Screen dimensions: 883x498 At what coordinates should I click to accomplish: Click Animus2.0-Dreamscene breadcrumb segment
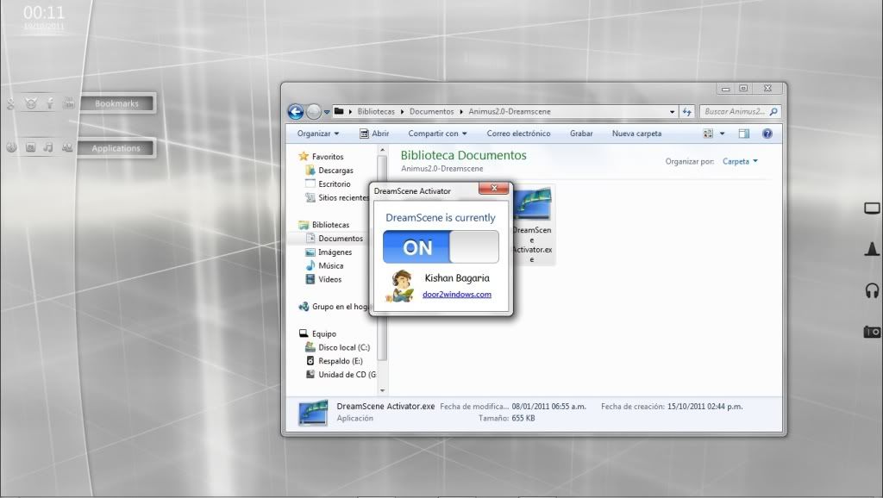(x=510, y=111)
